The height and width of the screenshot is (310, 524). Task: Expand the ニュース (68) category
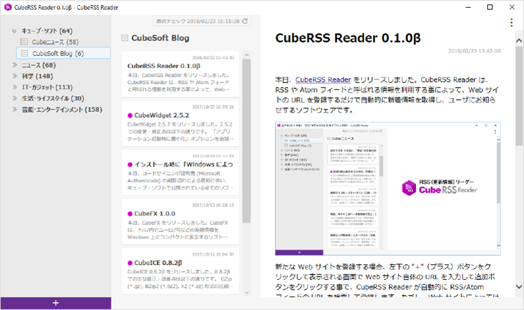(14, 65)
